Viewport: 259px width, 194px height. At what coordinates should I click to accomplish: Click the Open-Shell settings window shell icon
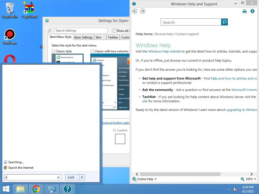pos(47,20)
